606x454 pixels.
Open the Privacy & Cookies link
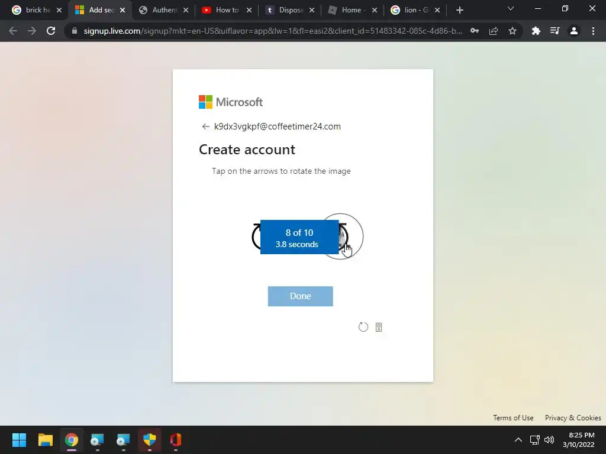click(x=573, y=418)
